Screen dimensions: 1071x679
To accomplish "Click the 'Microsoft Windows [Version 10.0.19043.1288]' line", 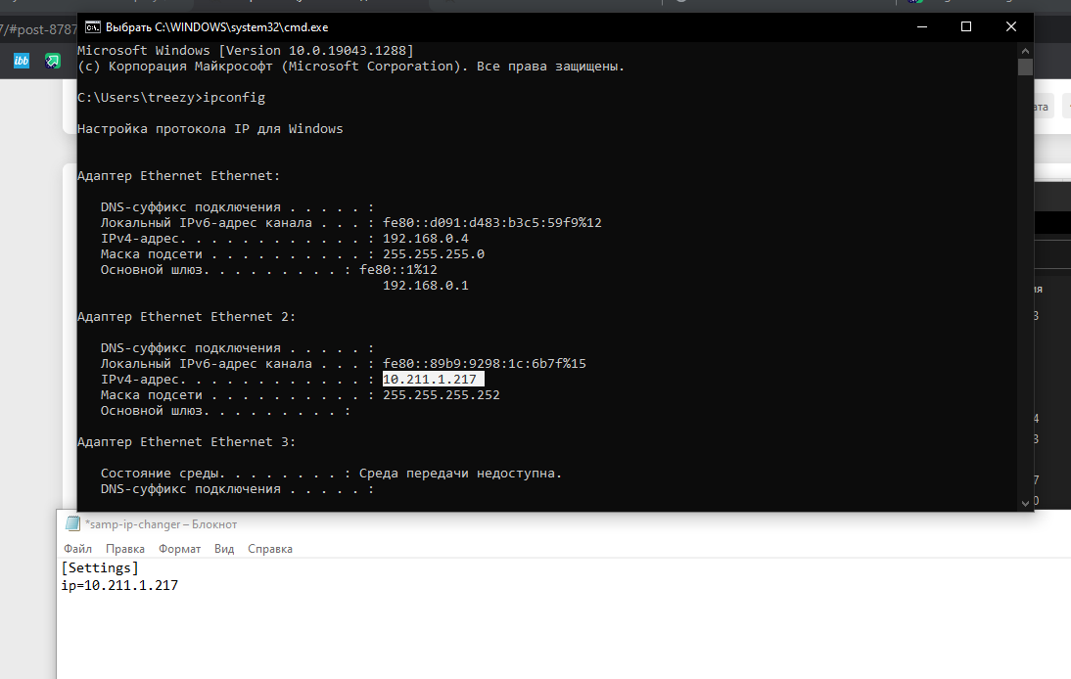I will [245, 51].
